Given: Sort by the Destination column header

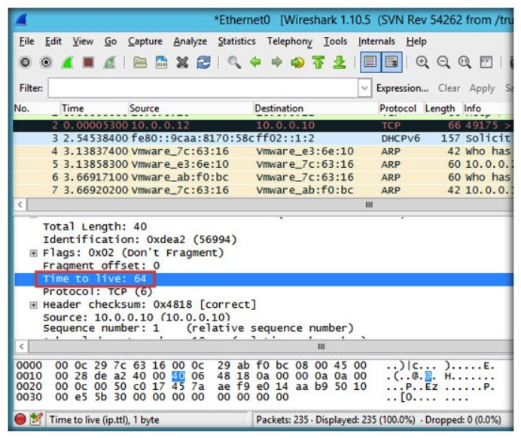Looking at the screenshot, I should click(x=315, y=108).
